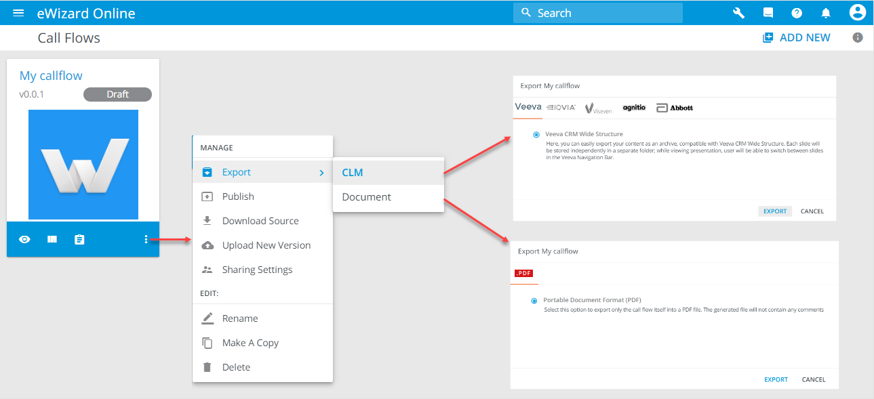This screenshot has width=874, height=399.
Task: Open the My callflow thumbnail
Action: pyautogui.click(x=83, y=165)
